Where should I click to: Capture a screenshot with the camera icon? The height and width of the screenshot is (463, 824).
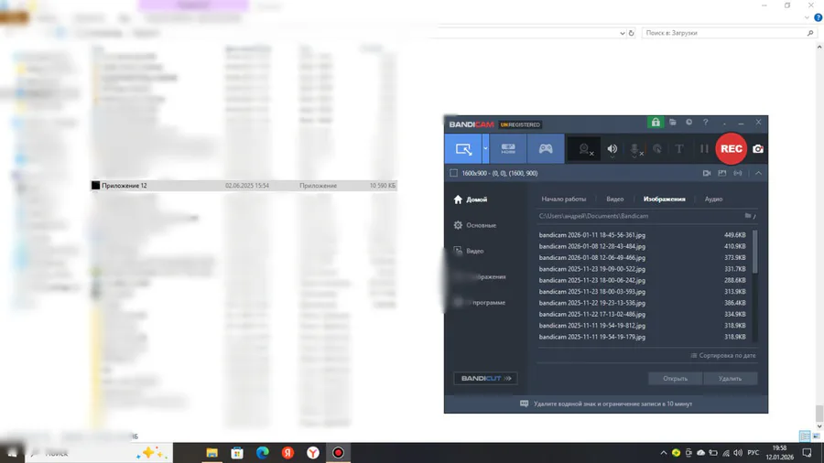(x=758, y=149)
